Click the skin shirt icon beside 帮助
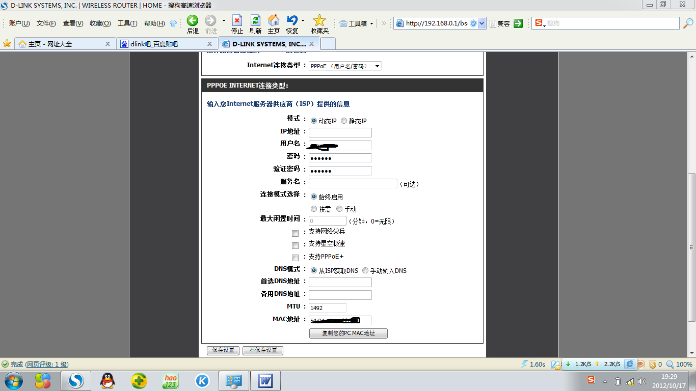Image resolution: width=696 pixels, height=391 pixels. click(x=173, y=23)
